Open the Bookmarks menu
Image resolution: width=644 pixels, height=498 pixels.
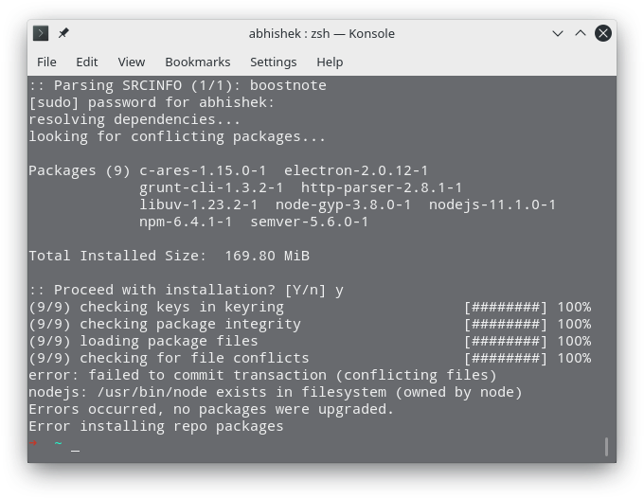pyautogui.click(x=198, y=62)
